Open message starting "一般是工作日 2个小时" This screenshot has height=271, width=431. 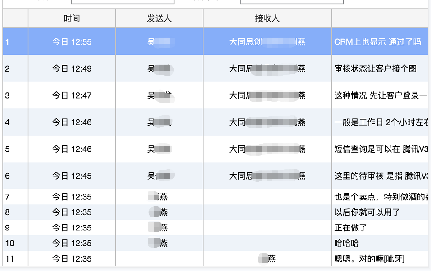381,122
